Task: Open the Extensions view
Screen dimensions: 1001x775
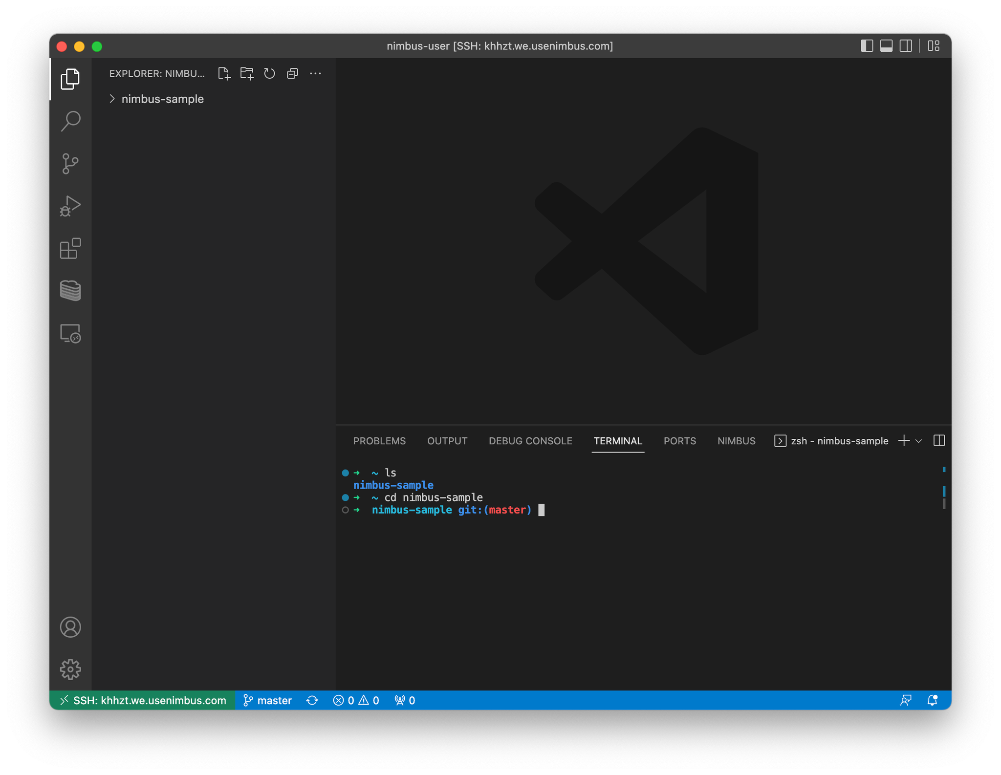Action: tap(70, 248)
